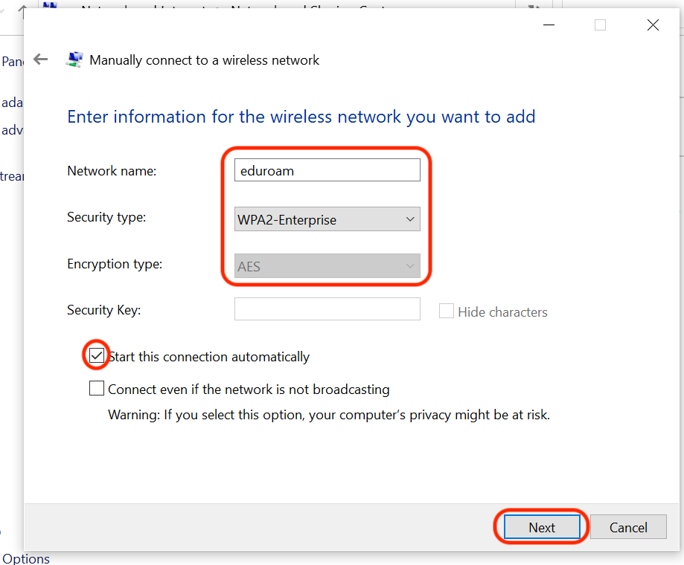Click the back arrow in the wizard

coord(41,59)
